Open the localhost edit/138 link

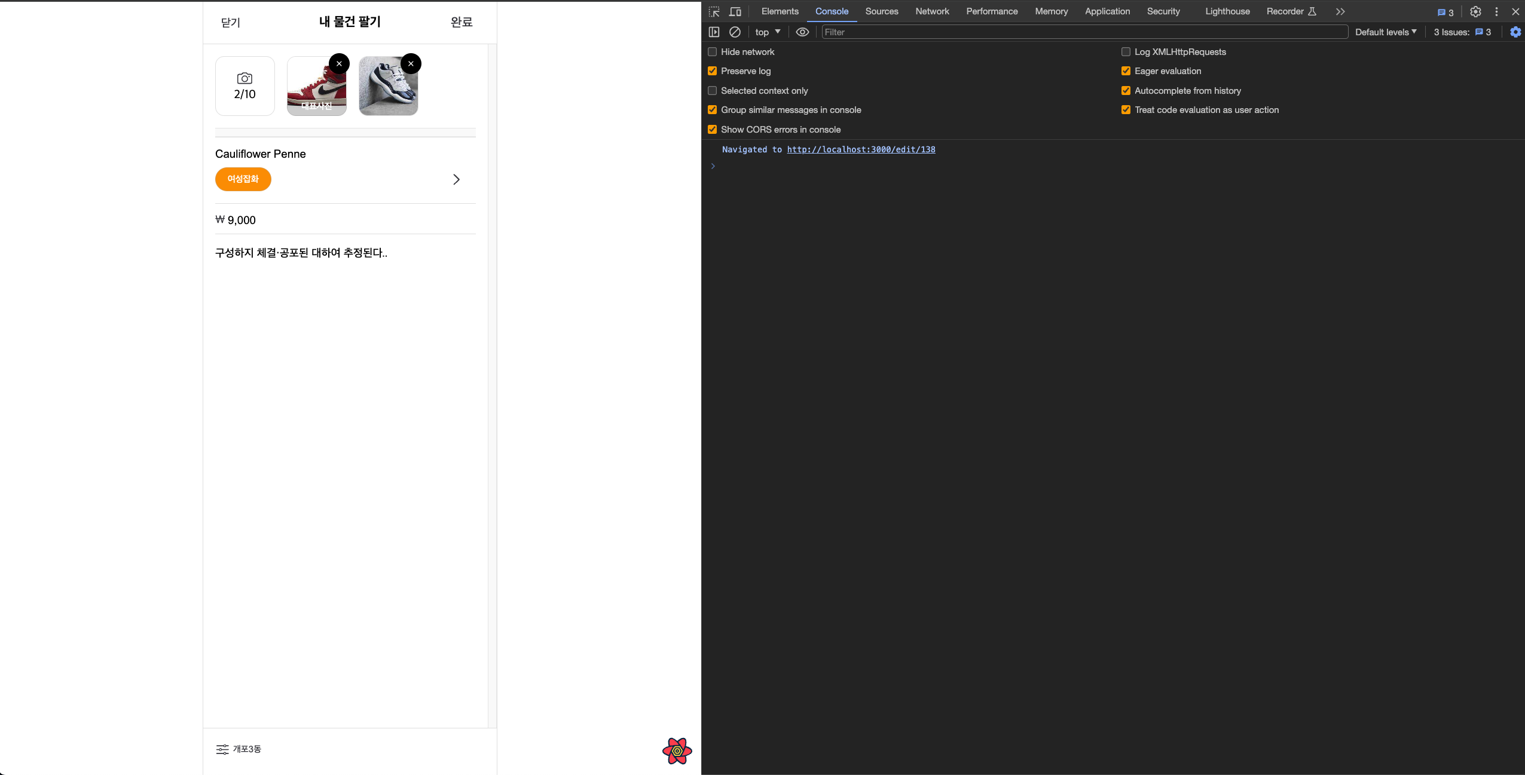pyautogui.click(x=861, y=149)
